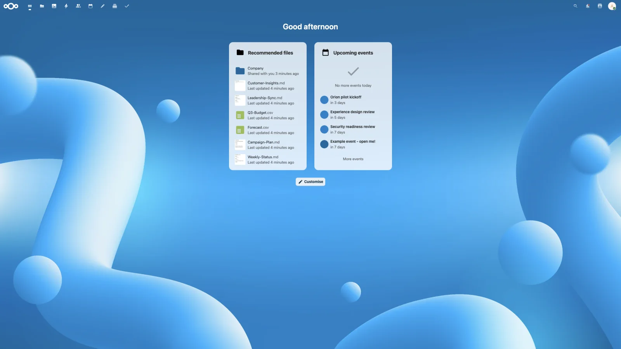Click the Recommended files folder icon
621x349 pixels.
pyautogui.click(x=240, y=52)
